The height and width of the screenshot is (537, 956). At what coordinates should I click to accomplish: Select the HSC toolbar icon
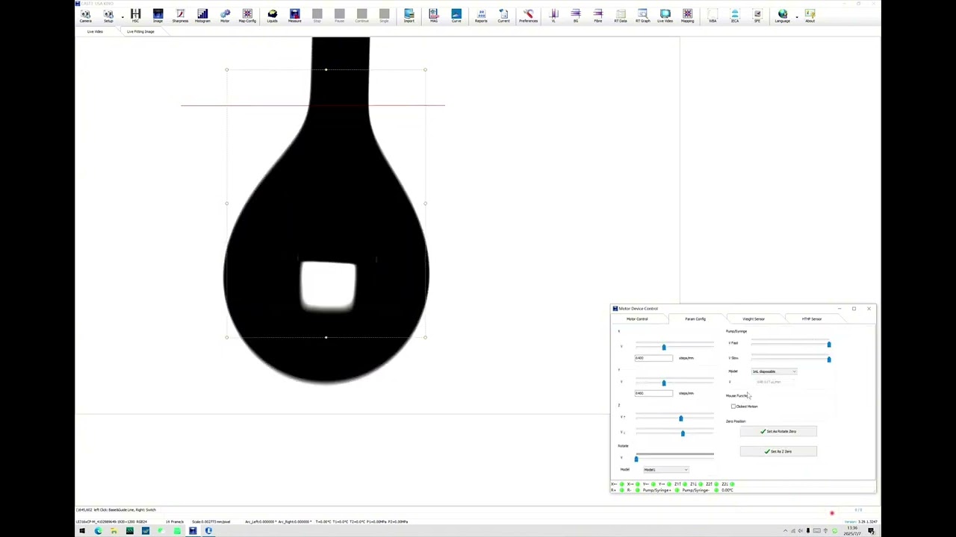(x=135, y=15)
